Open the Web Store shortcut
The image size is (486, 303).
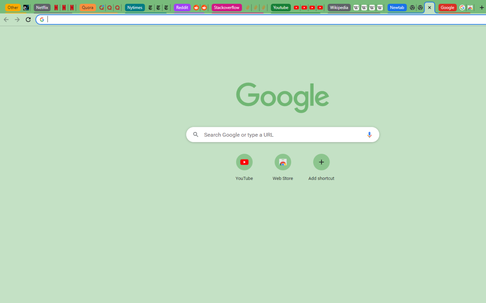(x=282, y=162)
